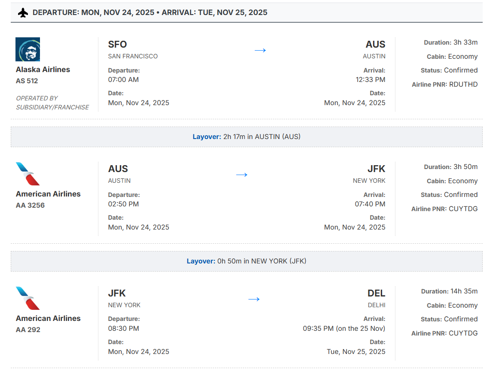Click Cabin Economy on the AA 292 segment
Screen dimensions: 493x381
pyautogui.click(x=452, y=305)
